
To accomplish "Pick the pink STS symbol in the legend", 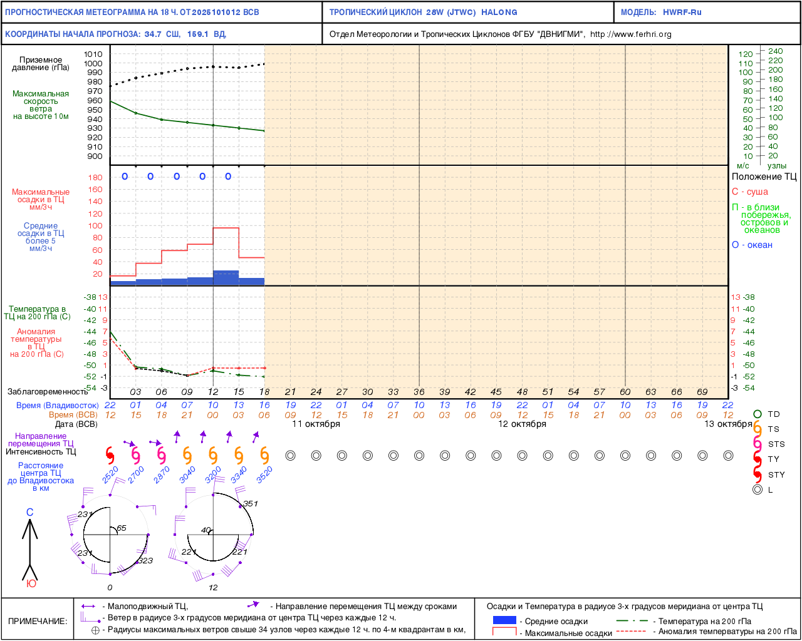I will pyautogui.click(x=758, y=444).
